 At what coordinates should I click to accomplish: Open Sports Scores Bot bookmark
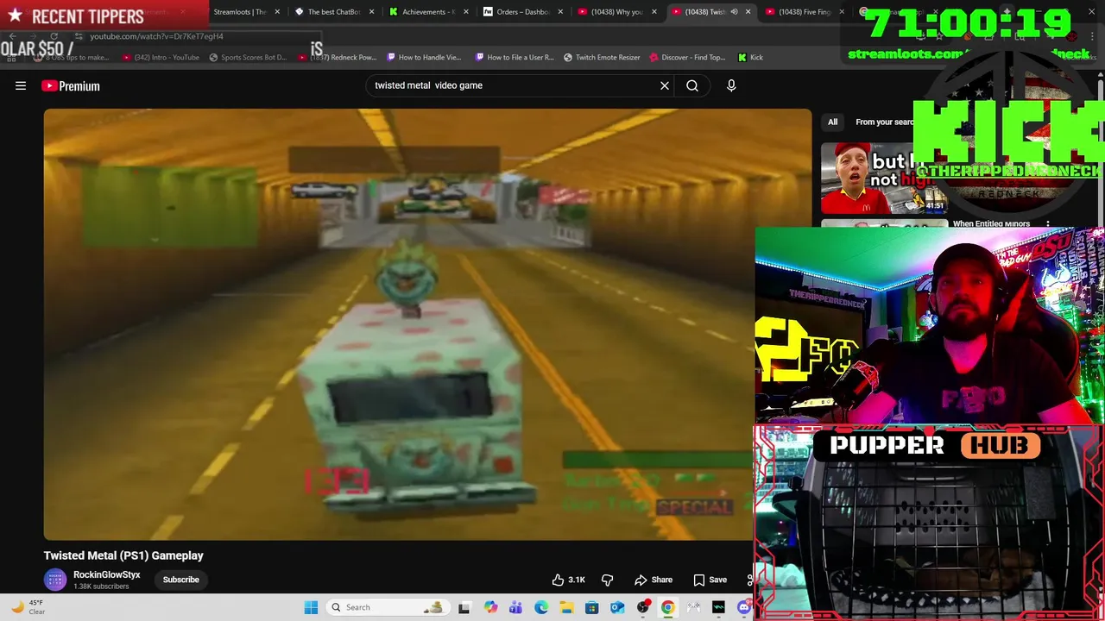(x=247, y=58)
